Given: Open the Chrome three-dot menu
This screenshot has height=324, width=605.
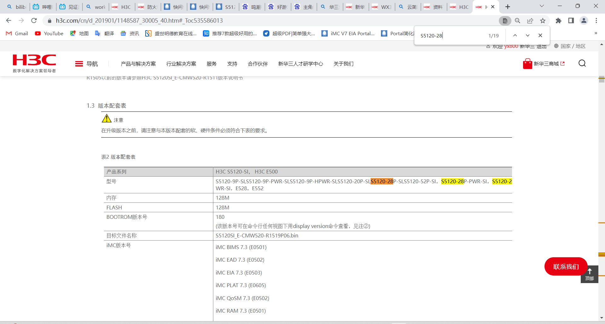Looking at the screenshot, I should pos(596,20).
